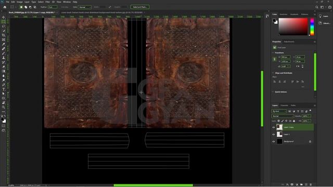Select the Blur tool
This screenshot has height=187, width=333.
click(4, 76)
